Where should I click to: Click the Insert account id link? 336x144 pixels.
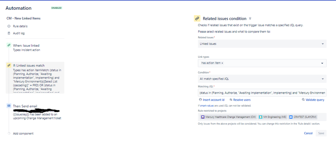click(214, 100)
